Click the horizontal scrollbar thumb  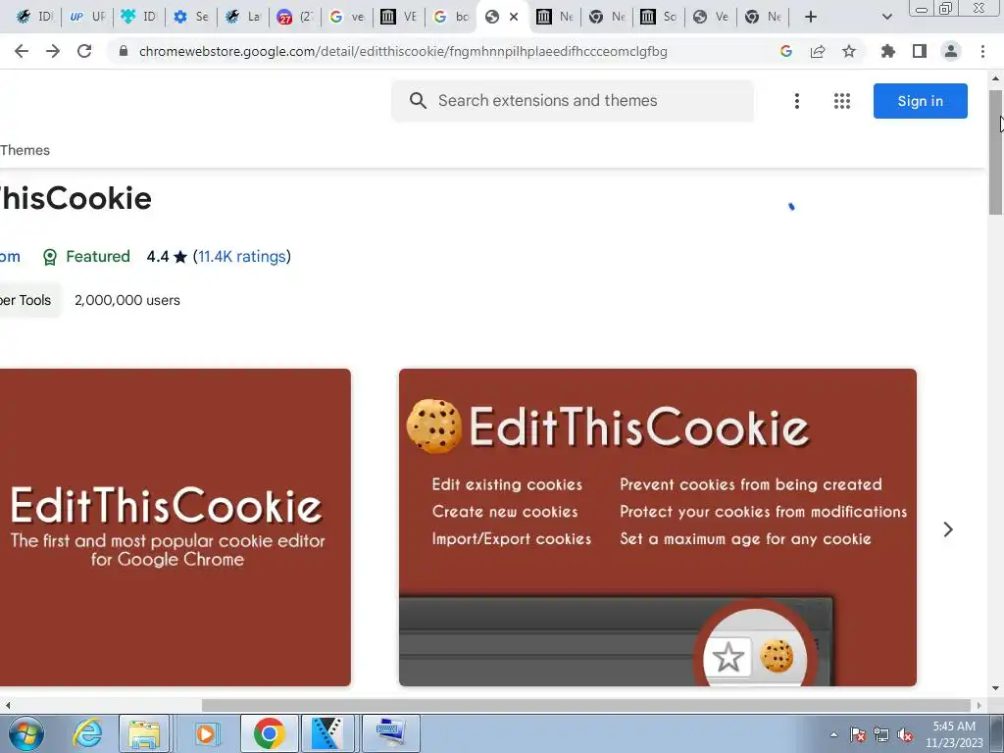[x=586, y=705]
